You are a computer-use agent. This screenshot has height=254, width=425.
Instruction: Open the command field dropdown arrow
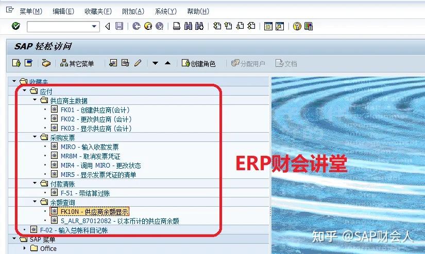tap(94, 27)
